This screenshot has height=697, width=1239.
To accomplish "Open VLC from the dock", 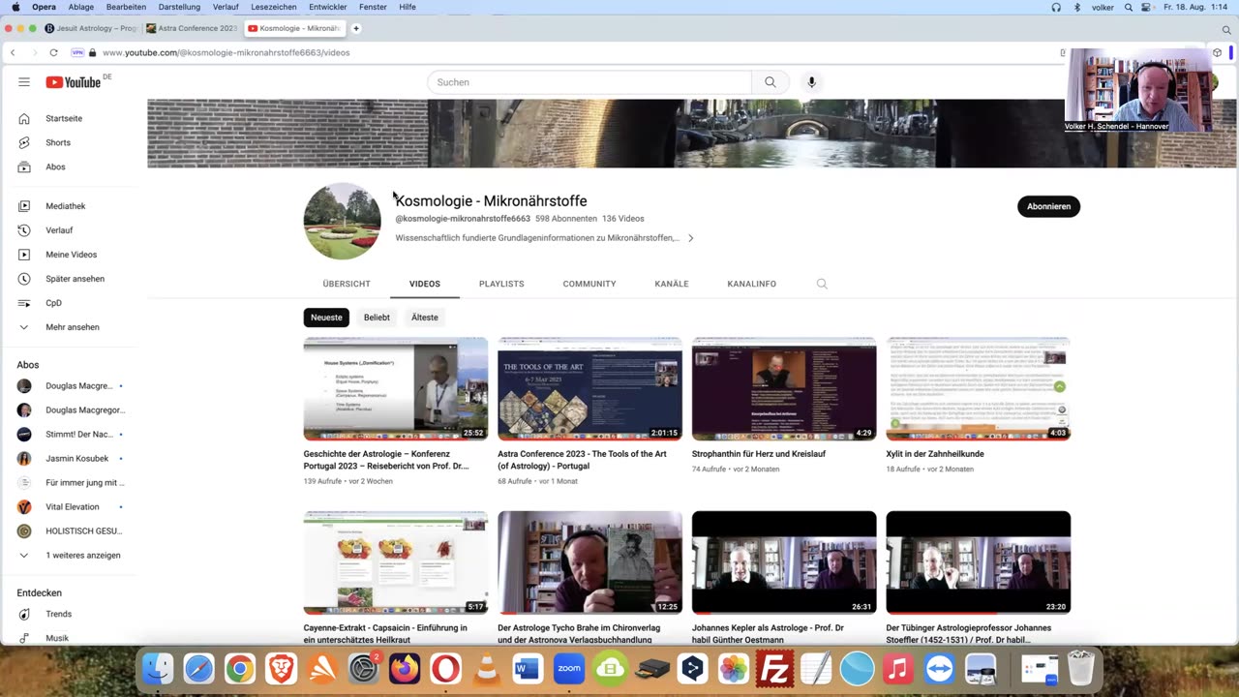I will tap(487, 669).
